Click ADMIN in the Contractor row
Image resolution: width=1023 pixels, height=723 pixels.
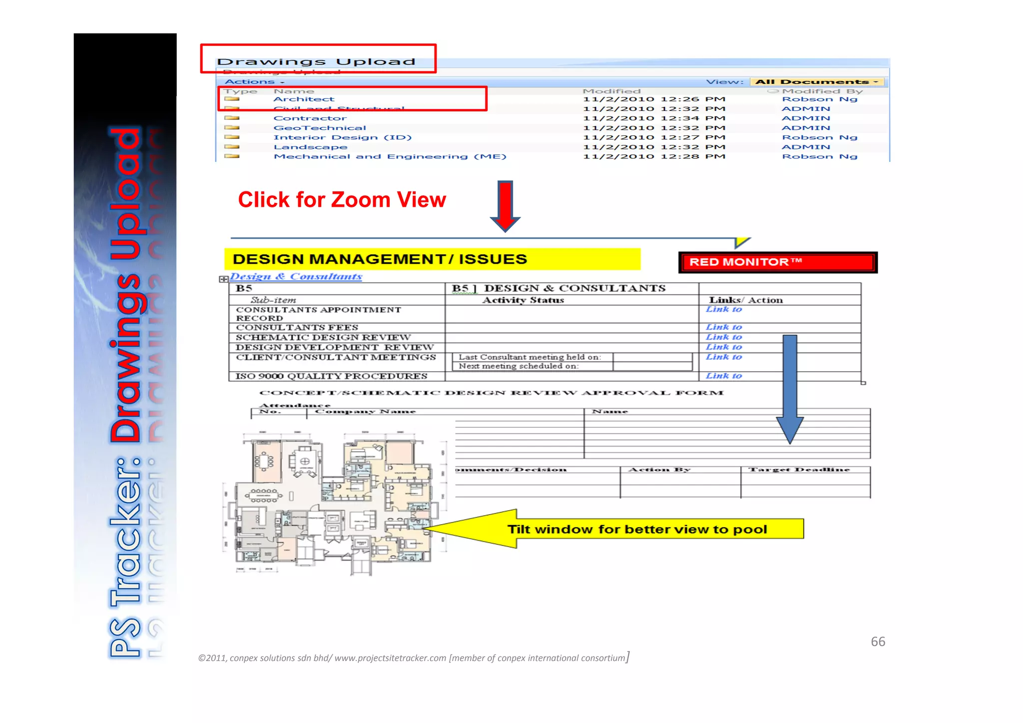806,118
